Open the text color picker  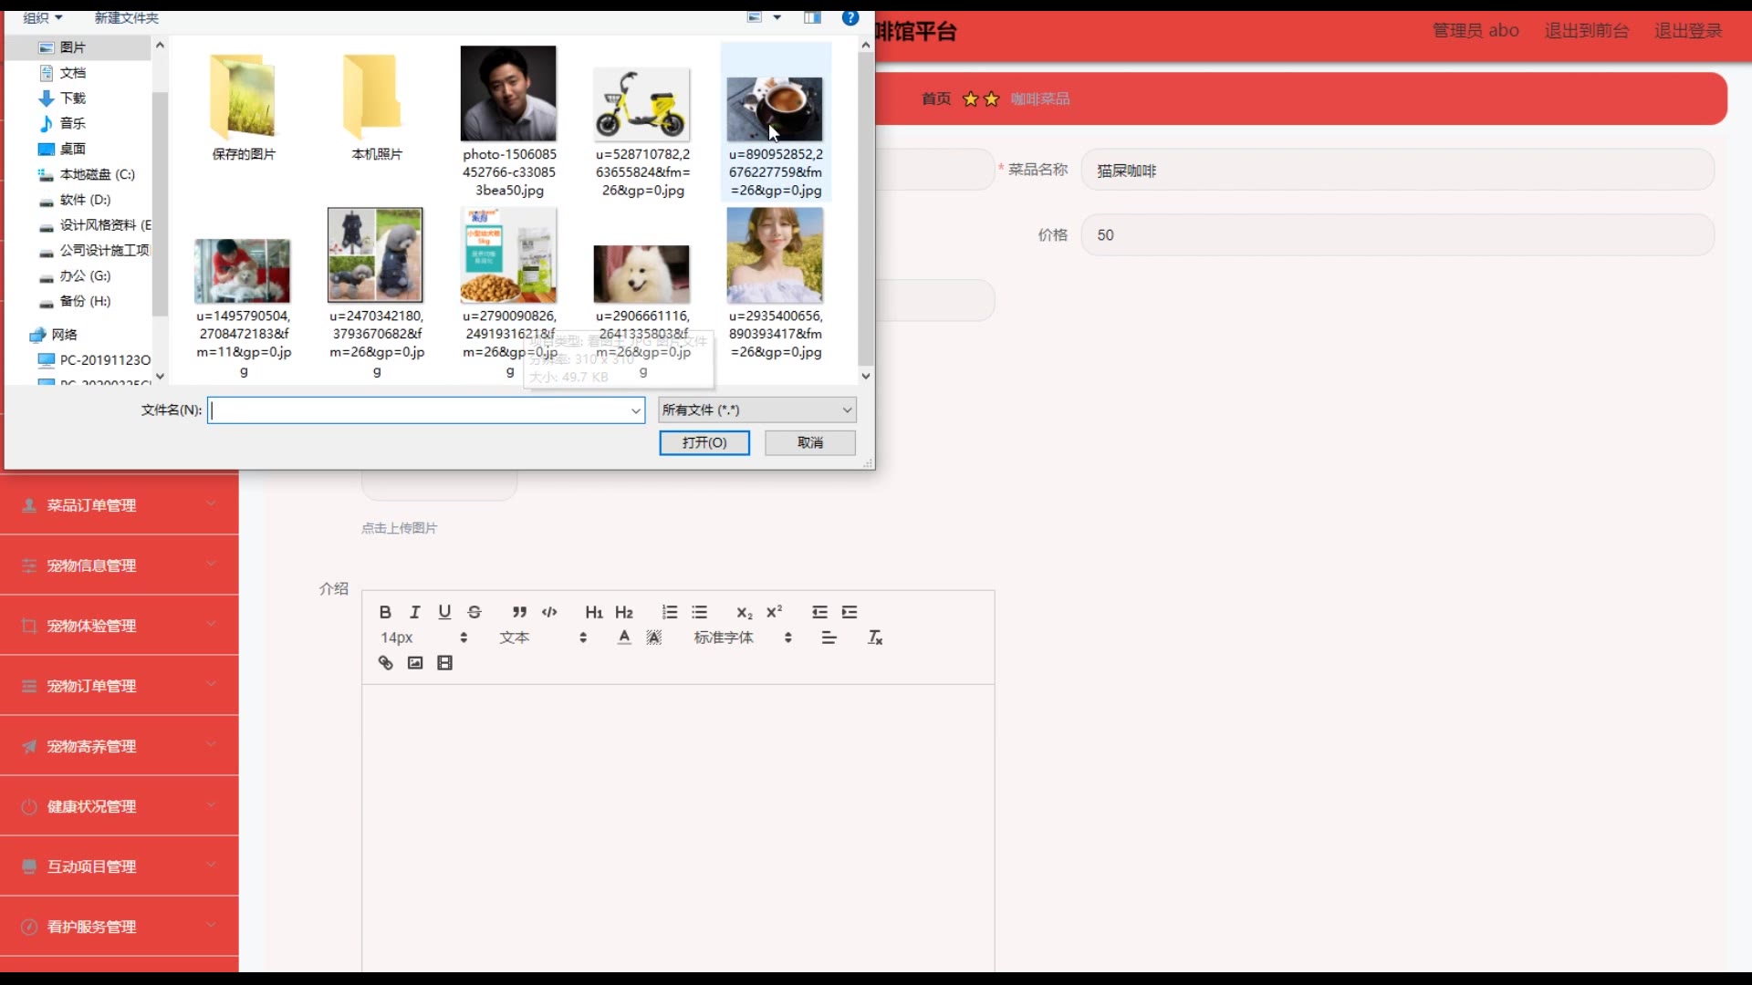[624, 638]
